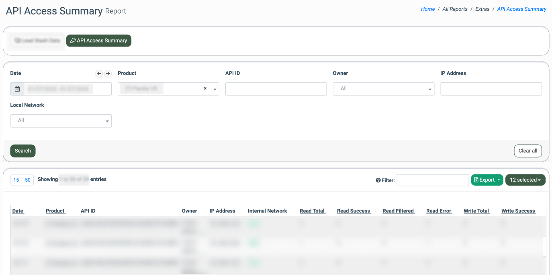Clear the selected Product with x icon
This screenshot has height=275, width=552.
(x=205, y=89)
